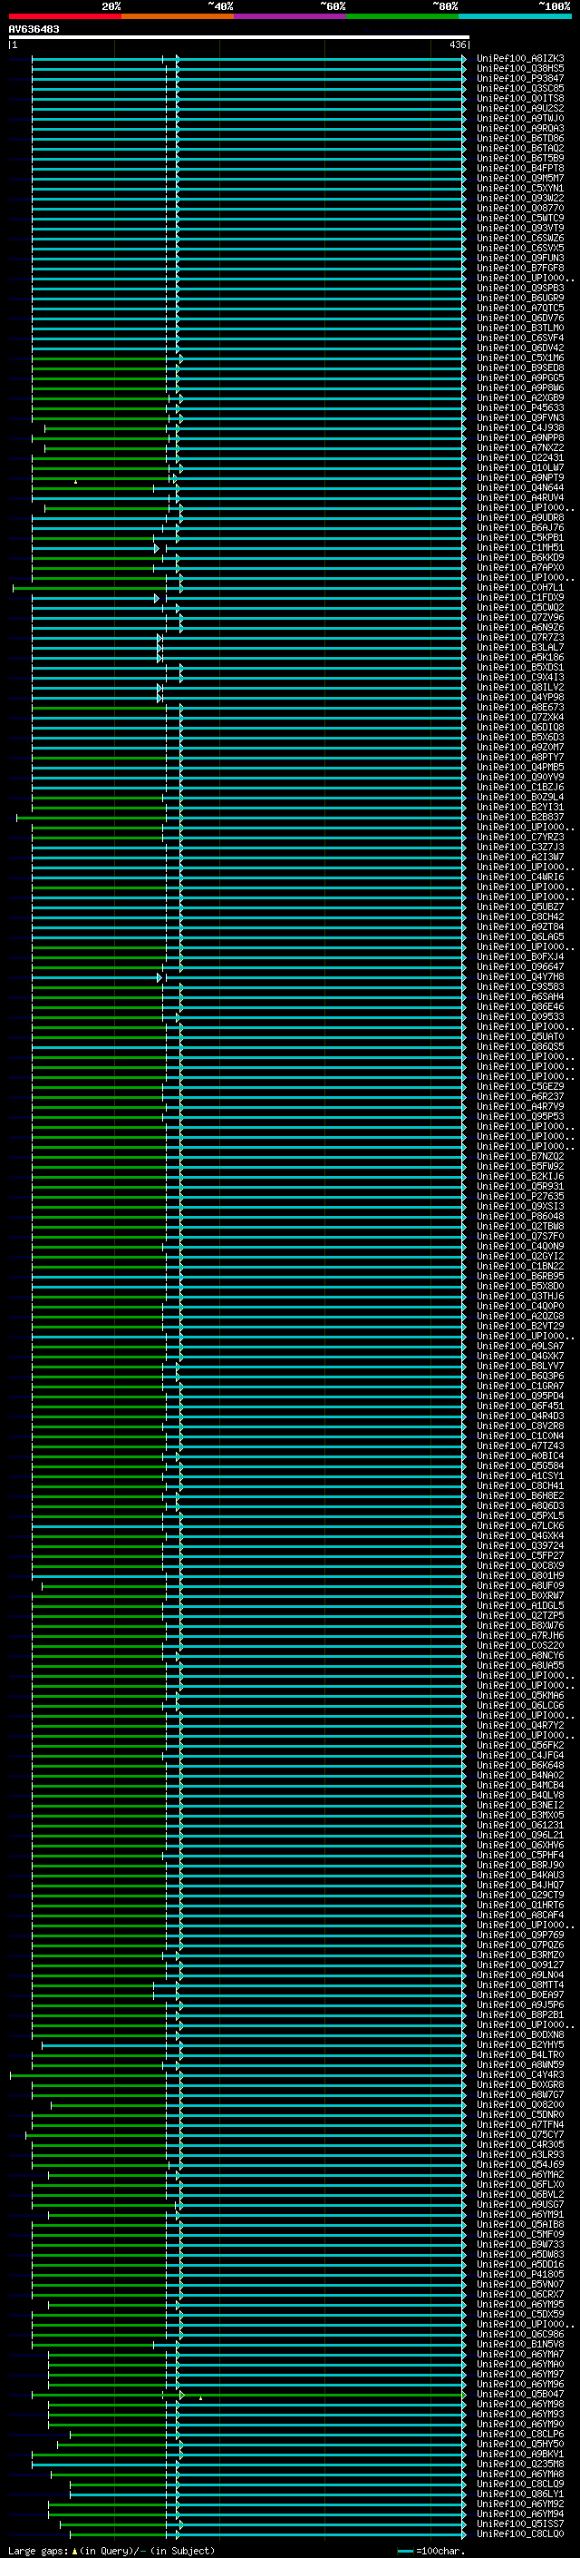The image size is (580, 2558).
Task: Select label UniRef100_Q4YP98
Action: pos(520,697)
